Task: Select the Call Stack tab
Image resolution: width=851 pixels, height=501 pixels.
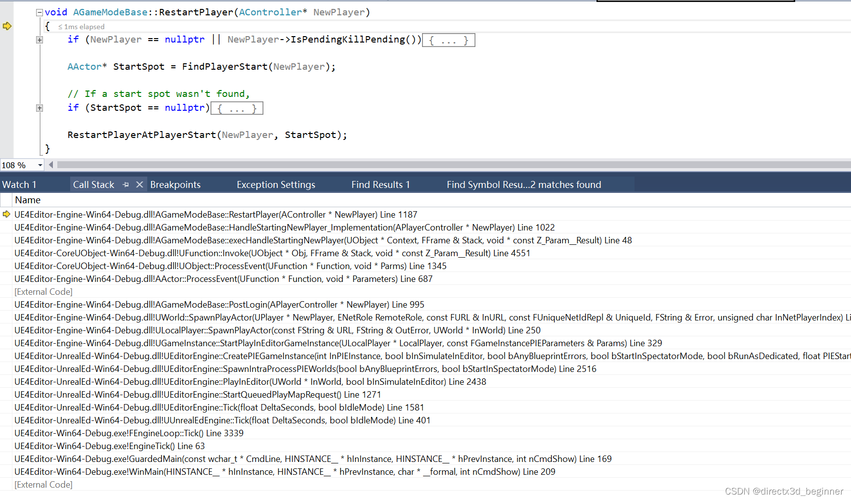Action: (x=93, y=184)
